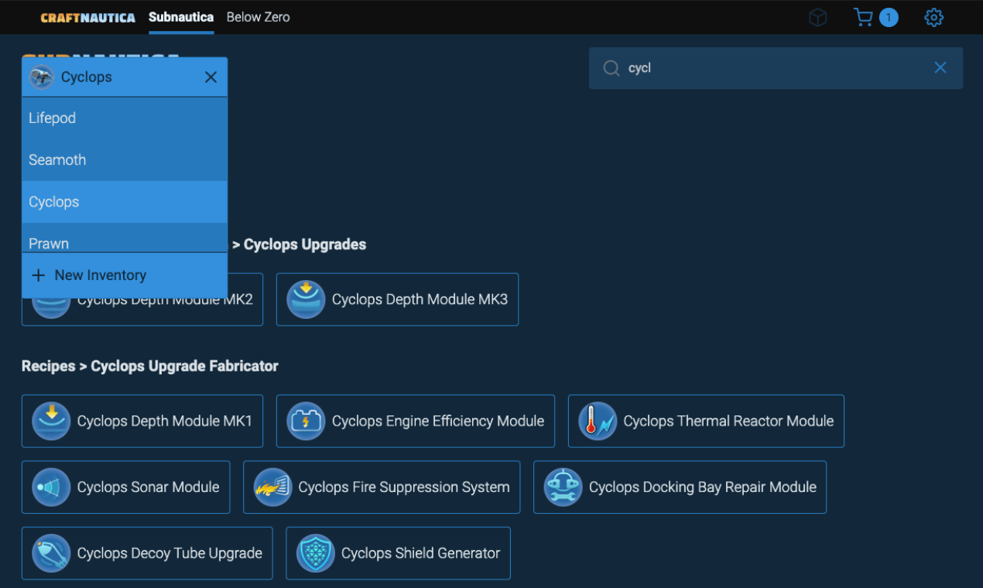Select Lifepod in the inventory list
This screenshot has height=588, width=983.
125,118
